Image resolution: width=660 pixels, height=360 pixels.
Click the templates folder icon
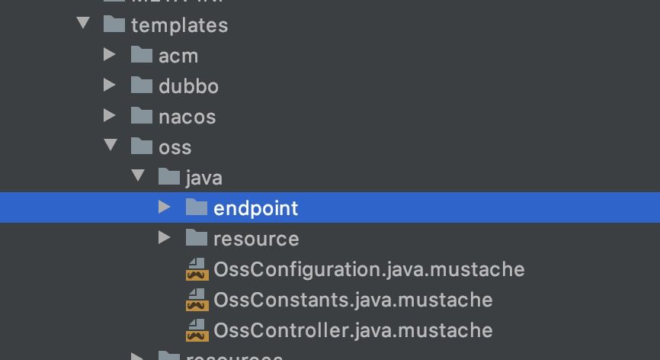click(x=114, y=24)
